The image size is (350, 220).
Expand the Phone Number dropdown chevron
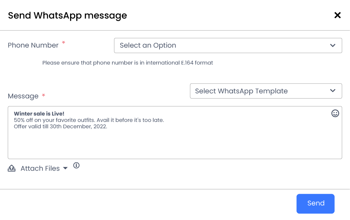332,45
